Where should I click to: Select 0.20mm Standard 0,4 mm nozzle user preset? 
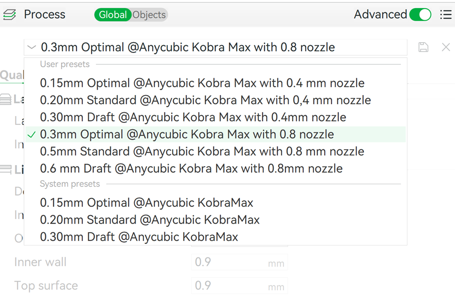205,100
